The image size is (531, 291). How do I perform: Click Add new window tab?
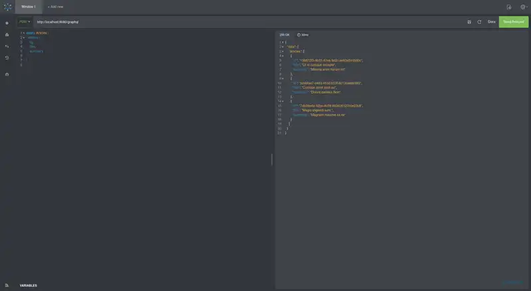56,7
